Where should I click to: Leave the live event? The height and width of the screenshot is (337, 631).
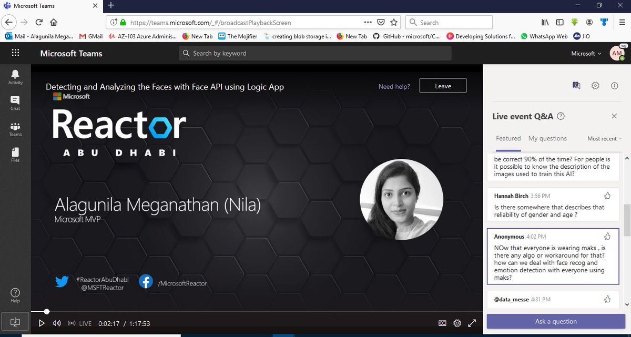[x=443, y=86]
